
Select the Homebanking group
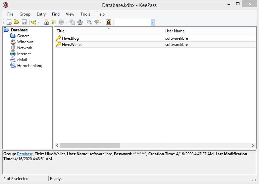tap(30, 66)
